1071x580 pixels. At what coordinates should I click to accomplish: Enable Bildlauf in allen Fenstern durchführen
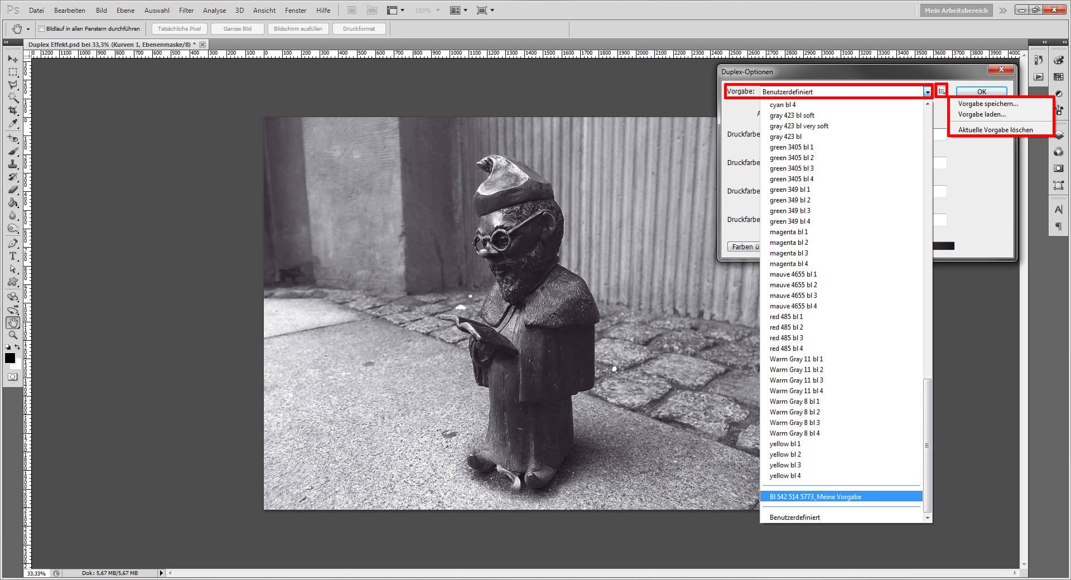click(42, 28)
